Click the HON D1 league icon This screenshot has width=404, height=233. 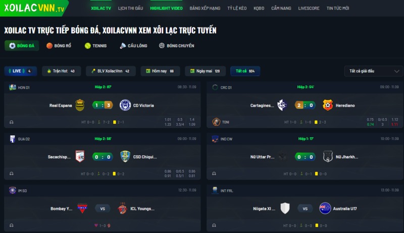point(12,87)
